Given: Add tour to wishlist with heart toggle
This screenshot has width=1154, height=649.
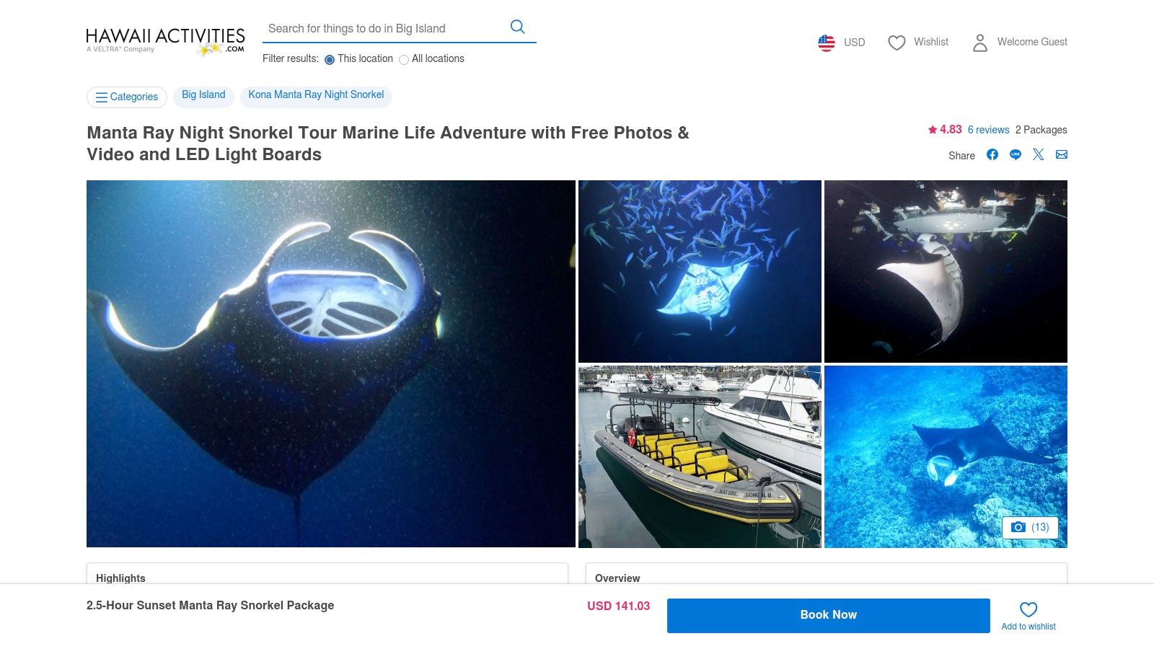Looking at the screenshot, I should pos(1028,610).
